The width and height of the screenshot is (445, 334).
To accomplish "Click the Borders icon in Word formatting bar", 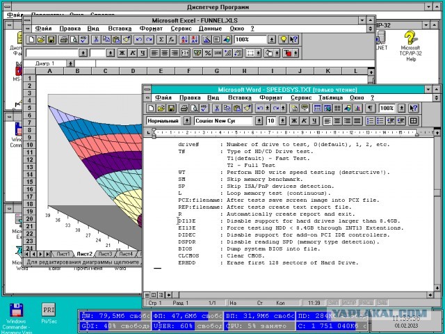I will click(414, 121).
